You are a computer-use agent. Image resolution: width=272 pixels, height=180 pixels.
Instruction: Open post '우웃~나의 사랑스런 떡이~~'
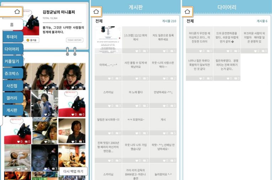pos(163,67)
